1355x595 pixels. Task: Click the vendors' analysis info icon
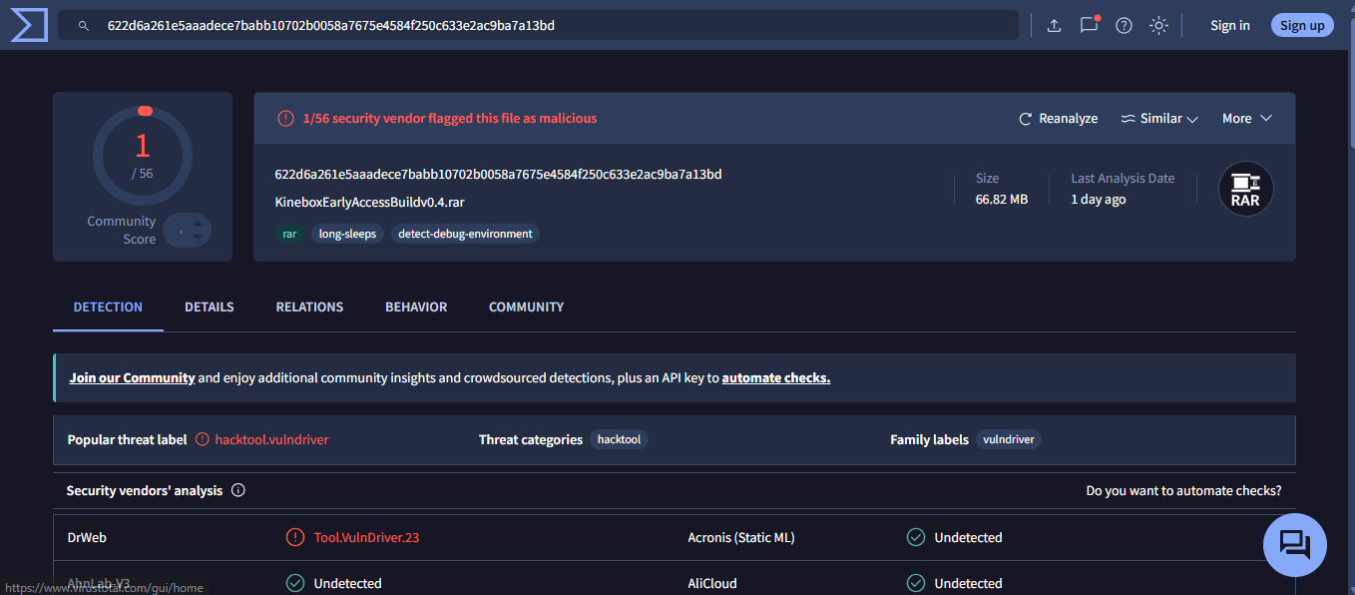point(237,490)
